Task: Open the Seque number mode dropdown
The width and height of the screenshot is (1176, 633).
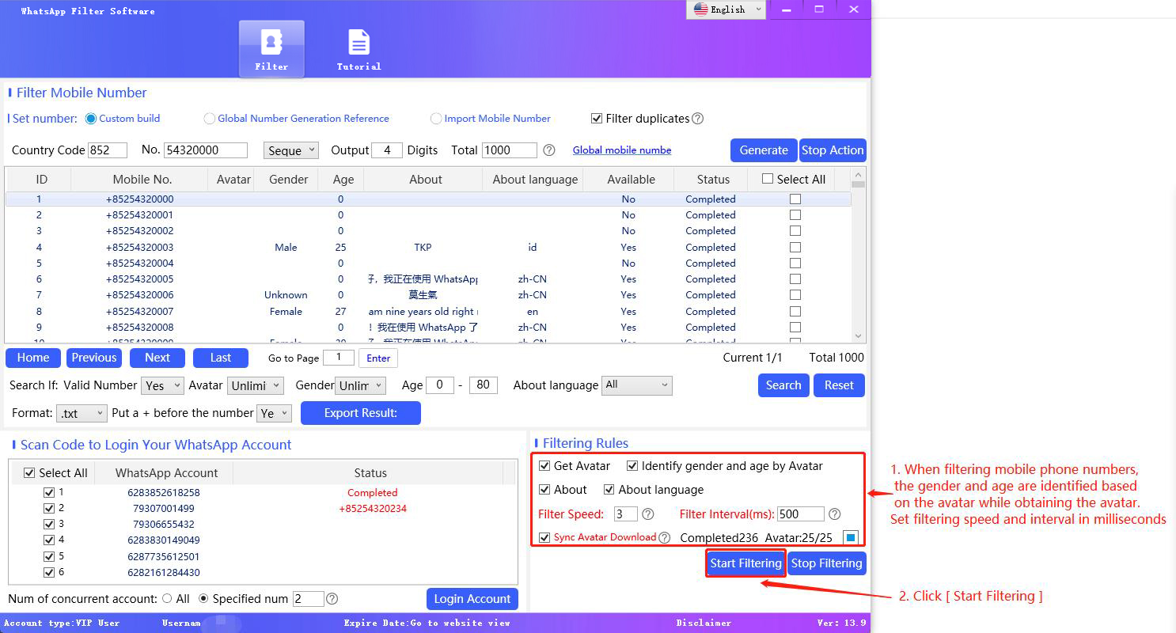Action: 290,150
